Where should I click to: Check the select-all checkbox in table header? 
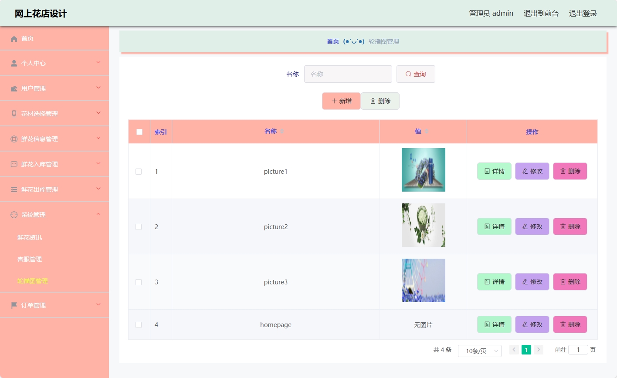point(139,132)
